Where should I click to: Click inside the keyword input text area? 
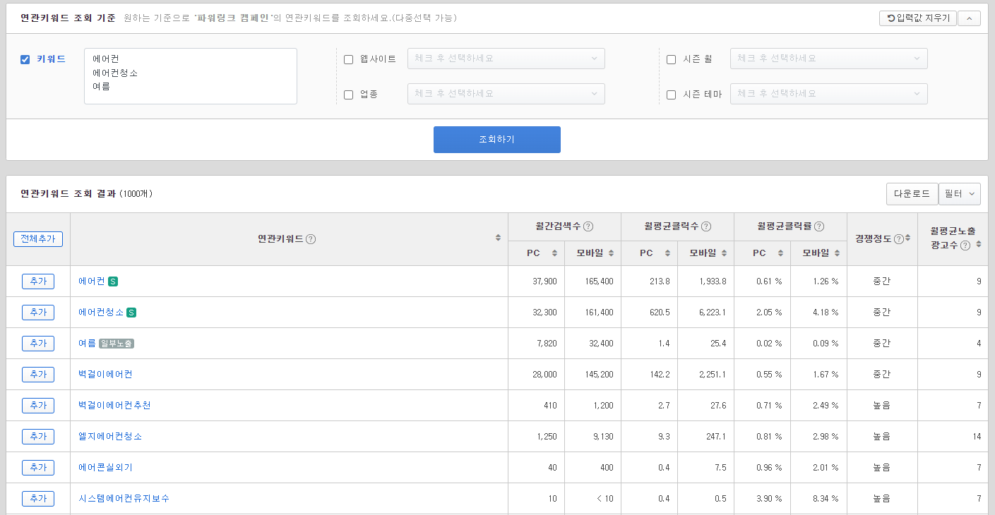tap(190, 76)
